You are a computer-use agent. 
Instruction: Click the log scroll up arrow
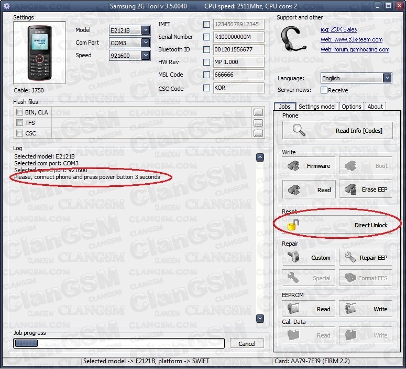[260, 157]
